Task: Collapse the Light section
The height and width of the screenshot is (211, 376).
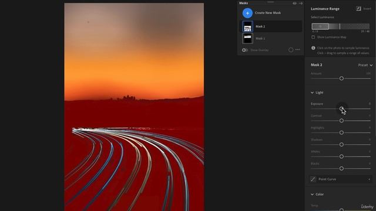Action: point(312,93)
